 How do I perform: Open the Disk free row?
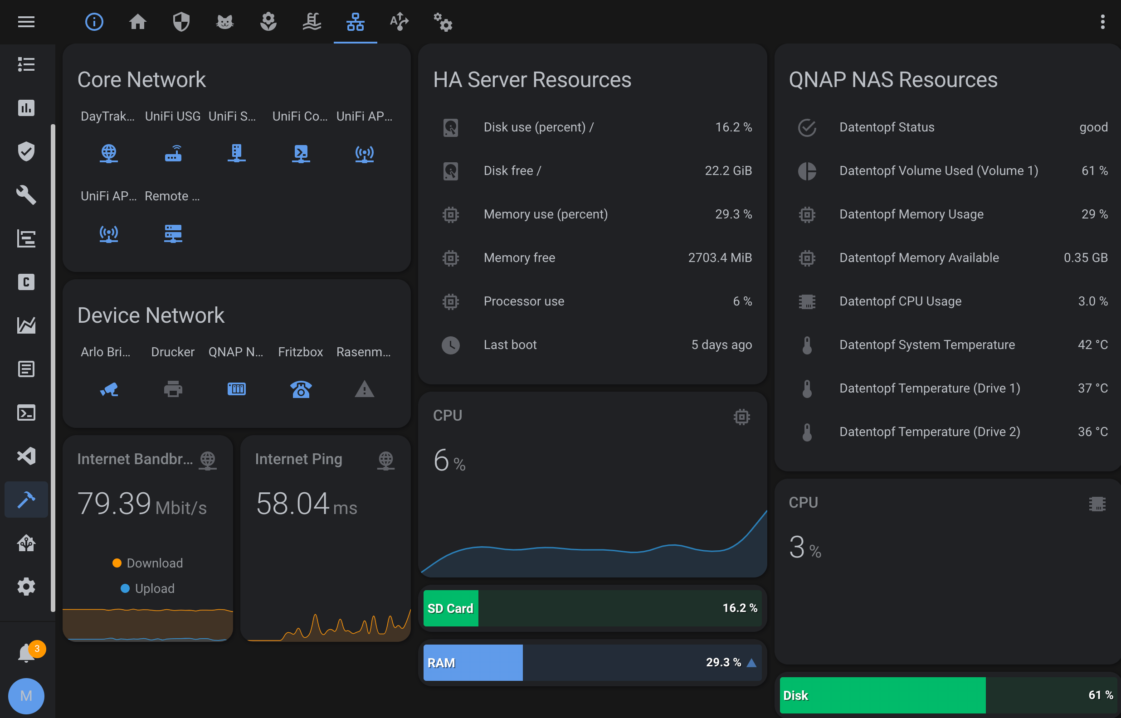[x=593, y=170]
